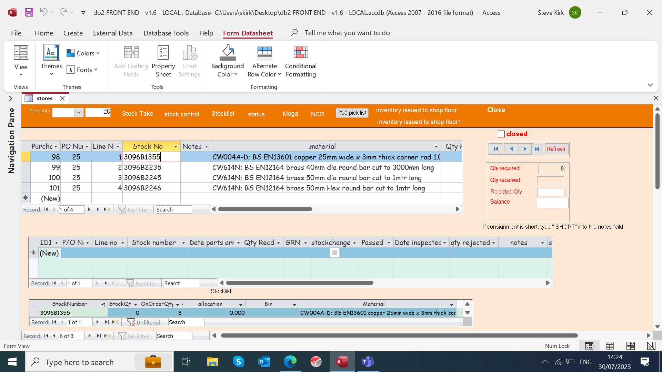Image resolution: width=662 pixels, height=372 pixels.
Task: Click orange-bar Close button
Action: tap(496, 110)
